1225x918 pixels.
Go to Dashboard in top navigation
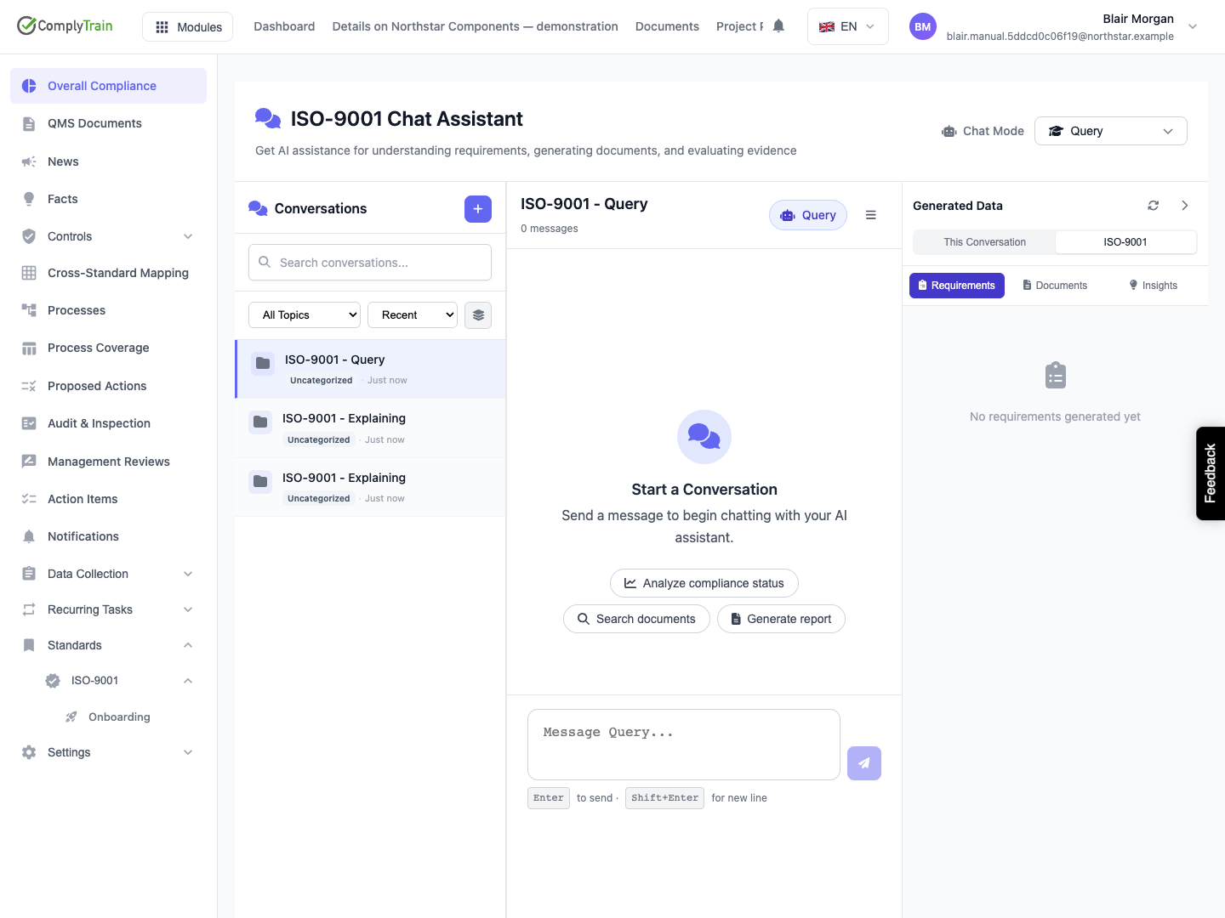click(284, 26)
